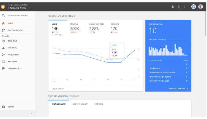Collapse the sidebar with the chevron

(x=32, y=114)
